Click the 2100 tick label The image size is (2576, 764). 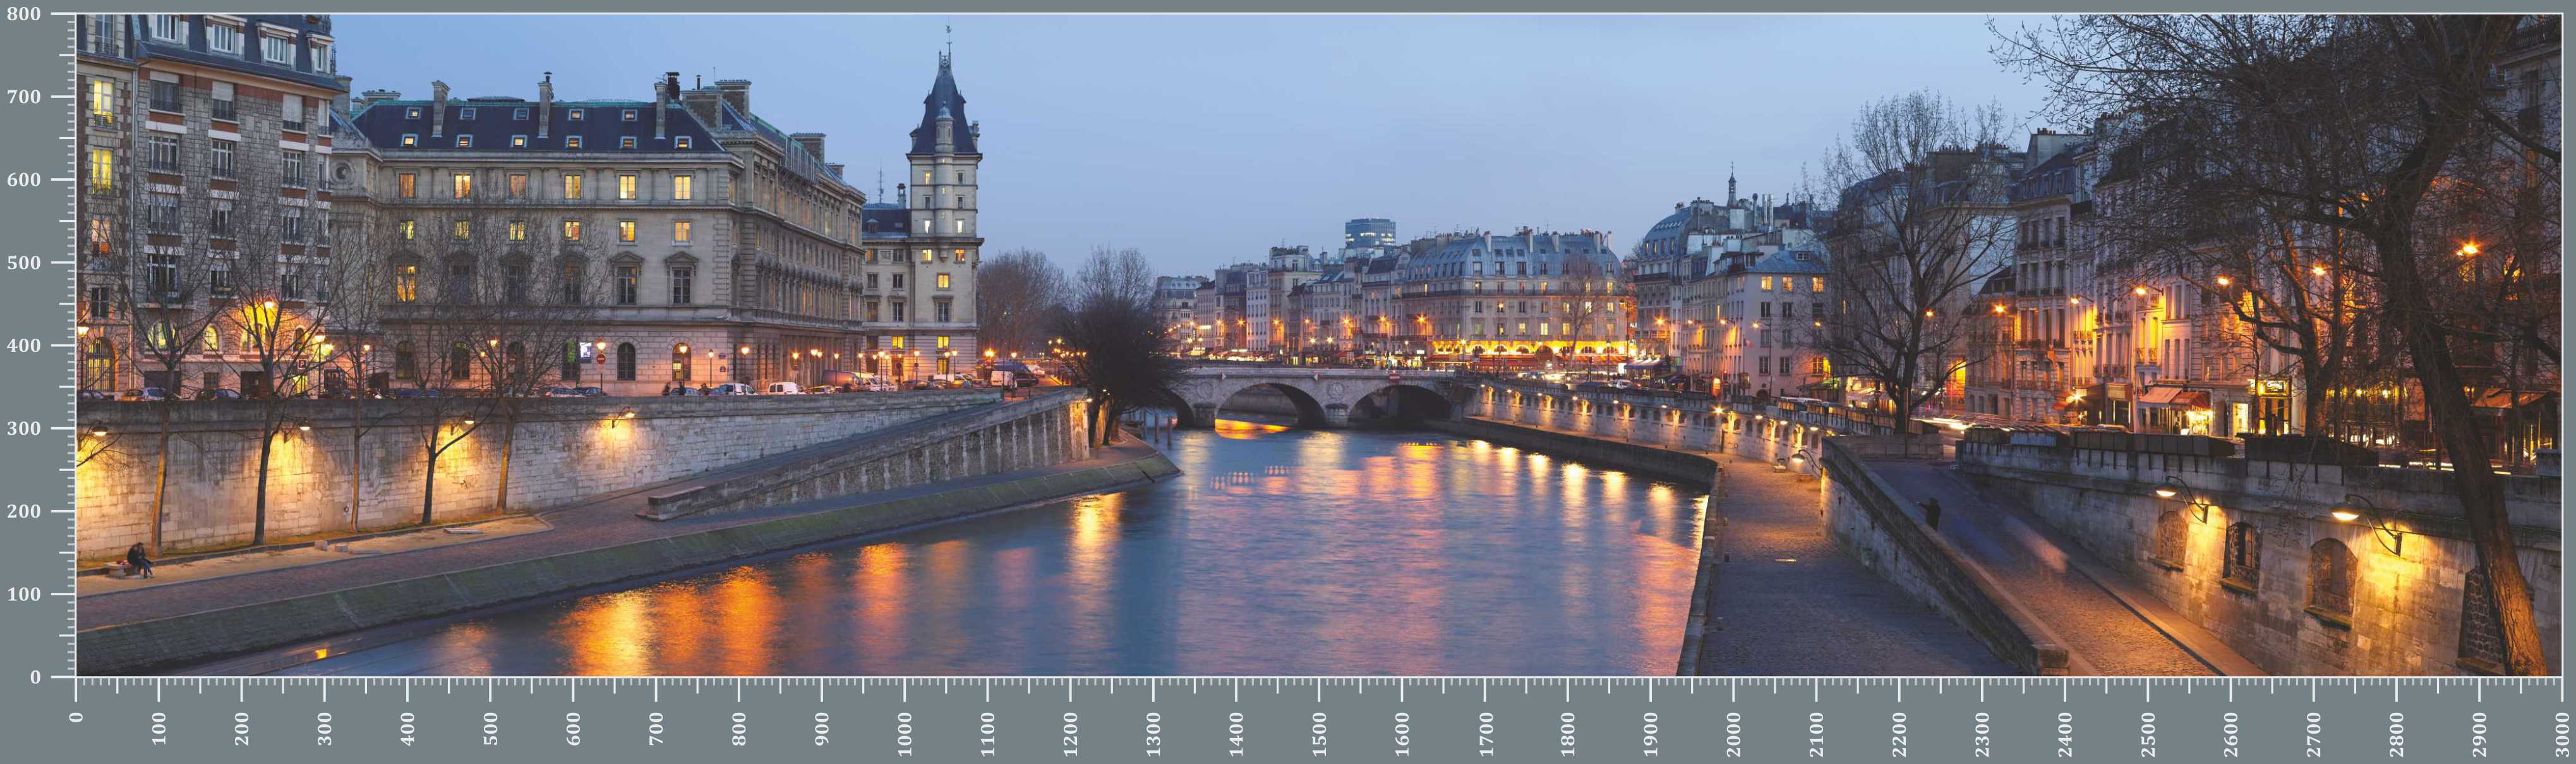pos(1817,734)
